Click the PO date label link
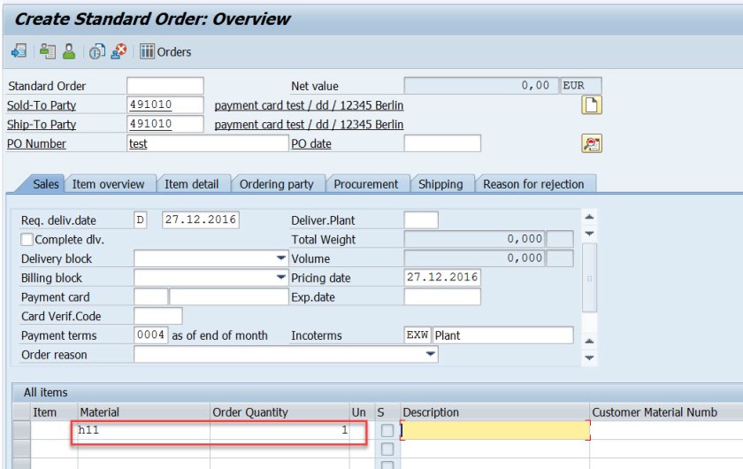 pos(311,143)
